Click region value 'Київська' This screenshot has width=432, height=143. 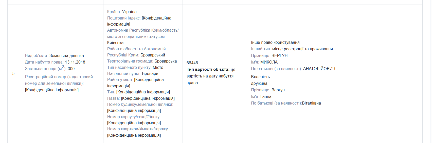115,43
